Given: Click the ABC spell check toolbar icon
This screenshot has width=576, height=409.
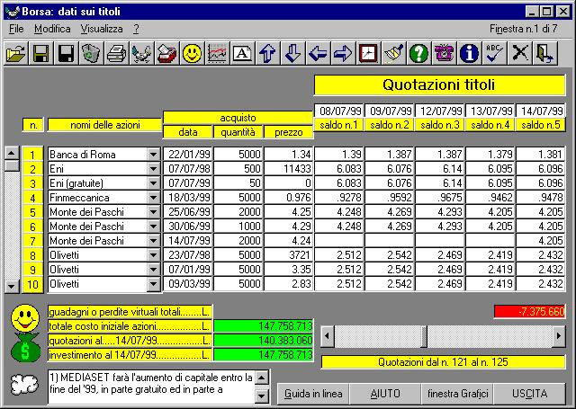Looking at the screenshot, I should coord(493,54).
